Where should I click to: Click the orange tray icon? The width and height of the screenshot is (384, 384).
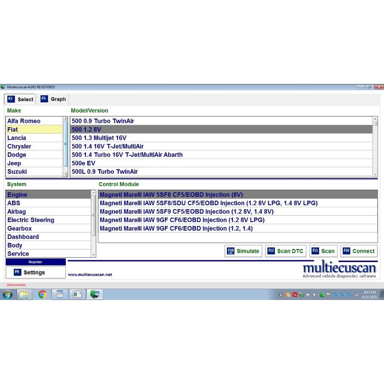point(288,295)
